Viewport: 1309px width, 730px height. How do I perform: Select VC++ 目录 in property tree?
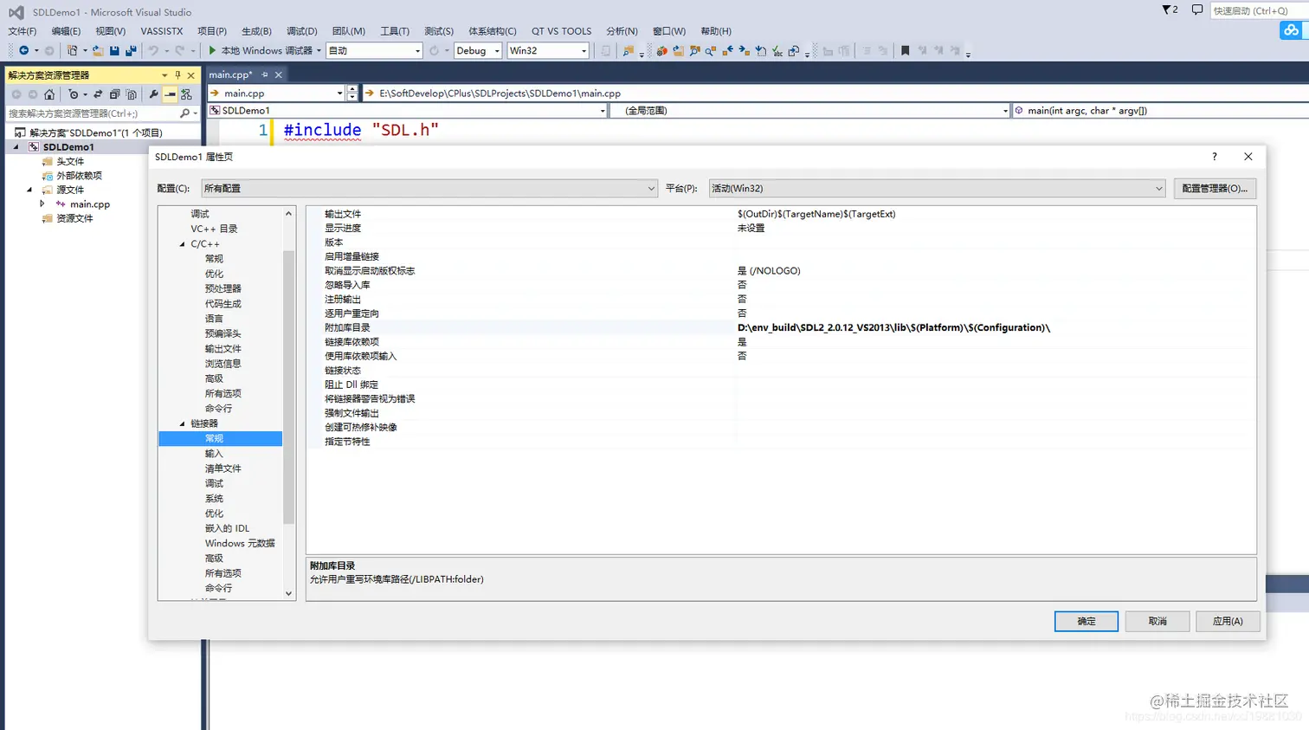coord(214,229)
